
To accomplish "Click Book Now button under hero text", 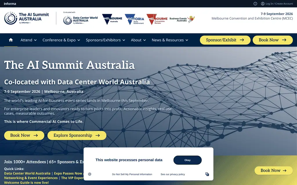I will point(24,135).
